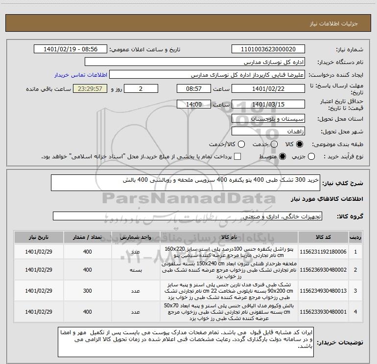The image size is (377, 364).
Task: Toggle the Islamic treasury payment checkbox
Action: (x=237, y=156)
